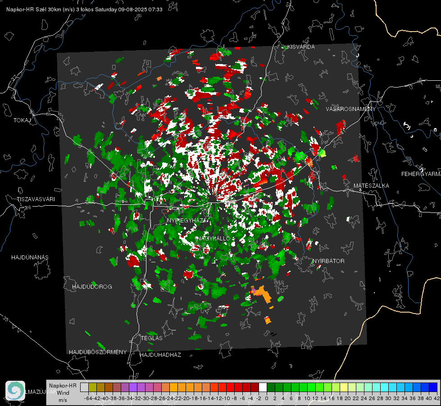Click legend value '10' on the scale
Image resolution: width=441 pixels, height=406 pixels.
pos(307,398)
